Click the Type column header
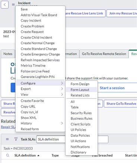Screen dimensions: 137x163 point(55,156)
